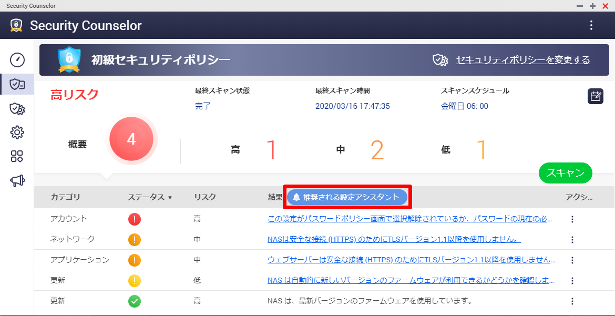The height and width of the screenshot is (316, 615).
Task: Open the security policy shield-gear sidebar icon
Action: point(17,109)
